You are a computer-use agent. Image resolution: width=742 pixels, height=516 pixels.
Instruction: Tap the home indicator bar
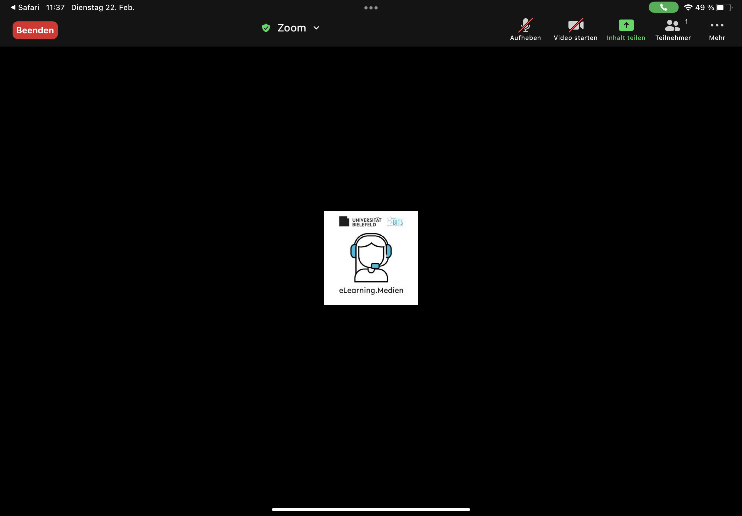[x=371, y=509]
